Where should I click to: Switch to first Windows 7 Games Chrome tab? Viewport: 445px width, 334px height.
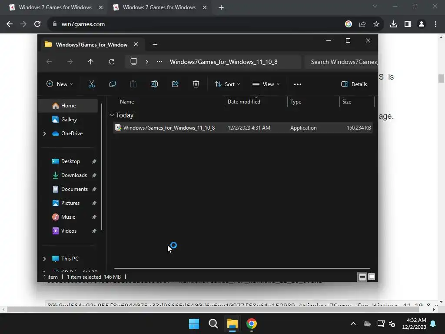click(x=54, y=8)
